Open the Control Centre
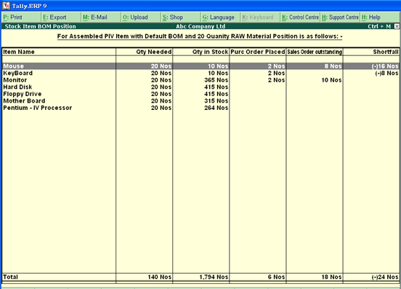401x289 pixels. pos(301,17)
